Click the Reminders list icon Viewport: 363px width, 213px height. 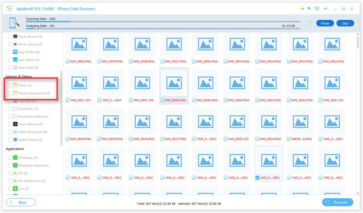[x=15, y=109]
